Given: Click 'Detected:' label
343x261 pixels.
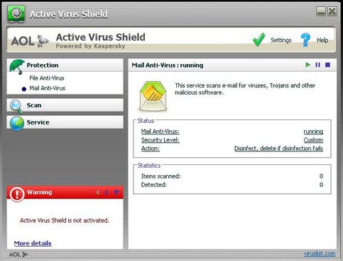Looking at the screenshot, I should 154,185.
